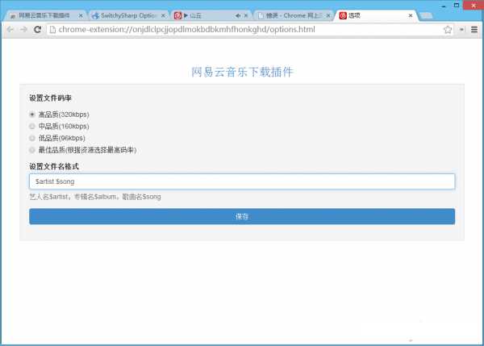Image resolution: width=484 pixels, height=346 pixels.
Task: Click the browser back arrow
Action: [10, 30]
